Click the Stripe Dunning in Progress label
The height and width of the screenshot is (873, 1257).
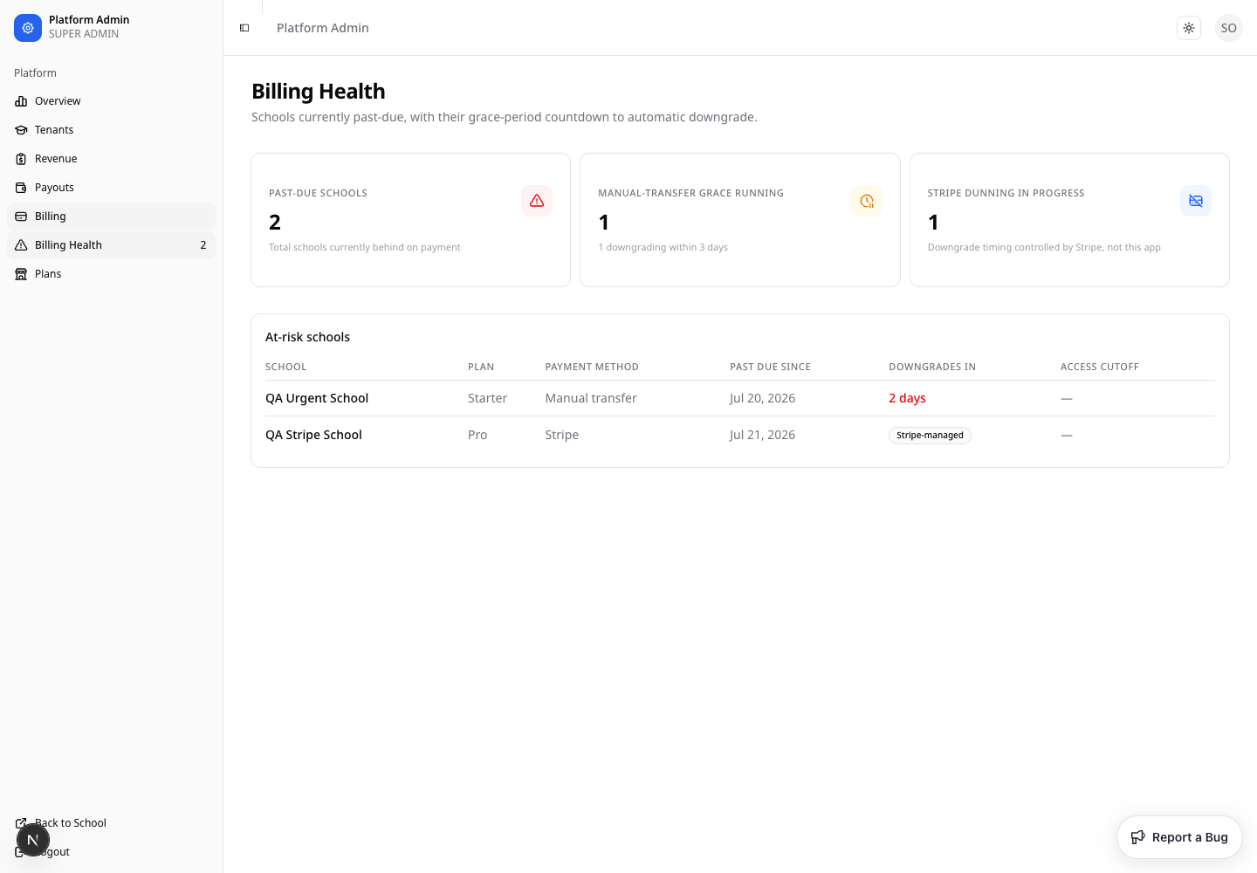coord(1006,193)
